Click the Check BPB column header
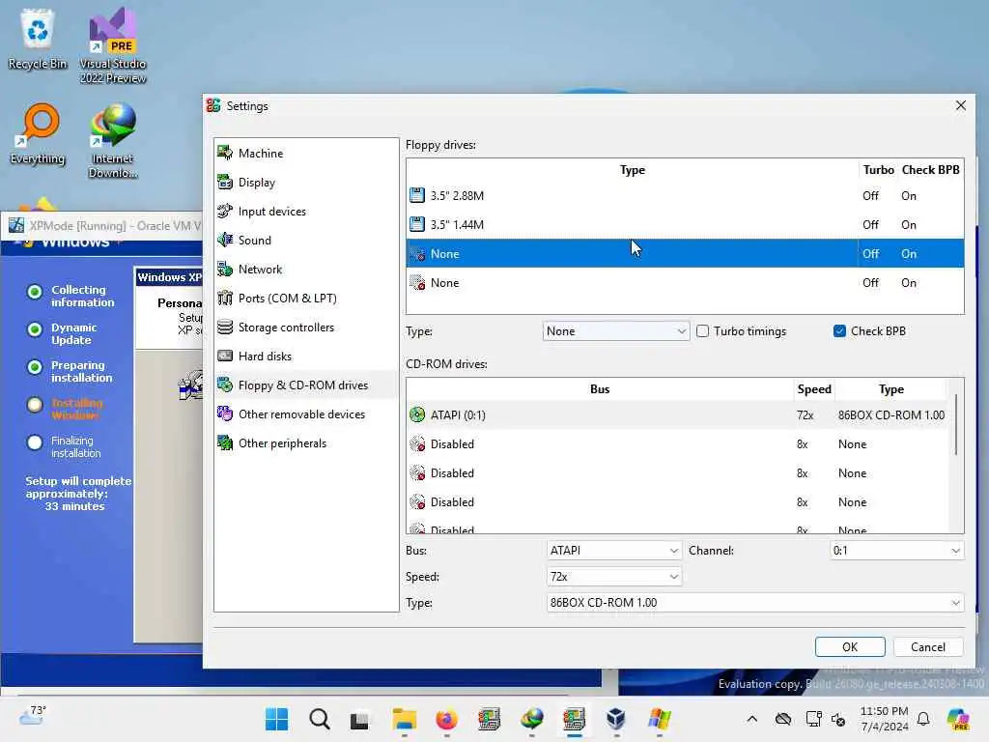Viewport: 989px width, 742px height. pos(930,170)
